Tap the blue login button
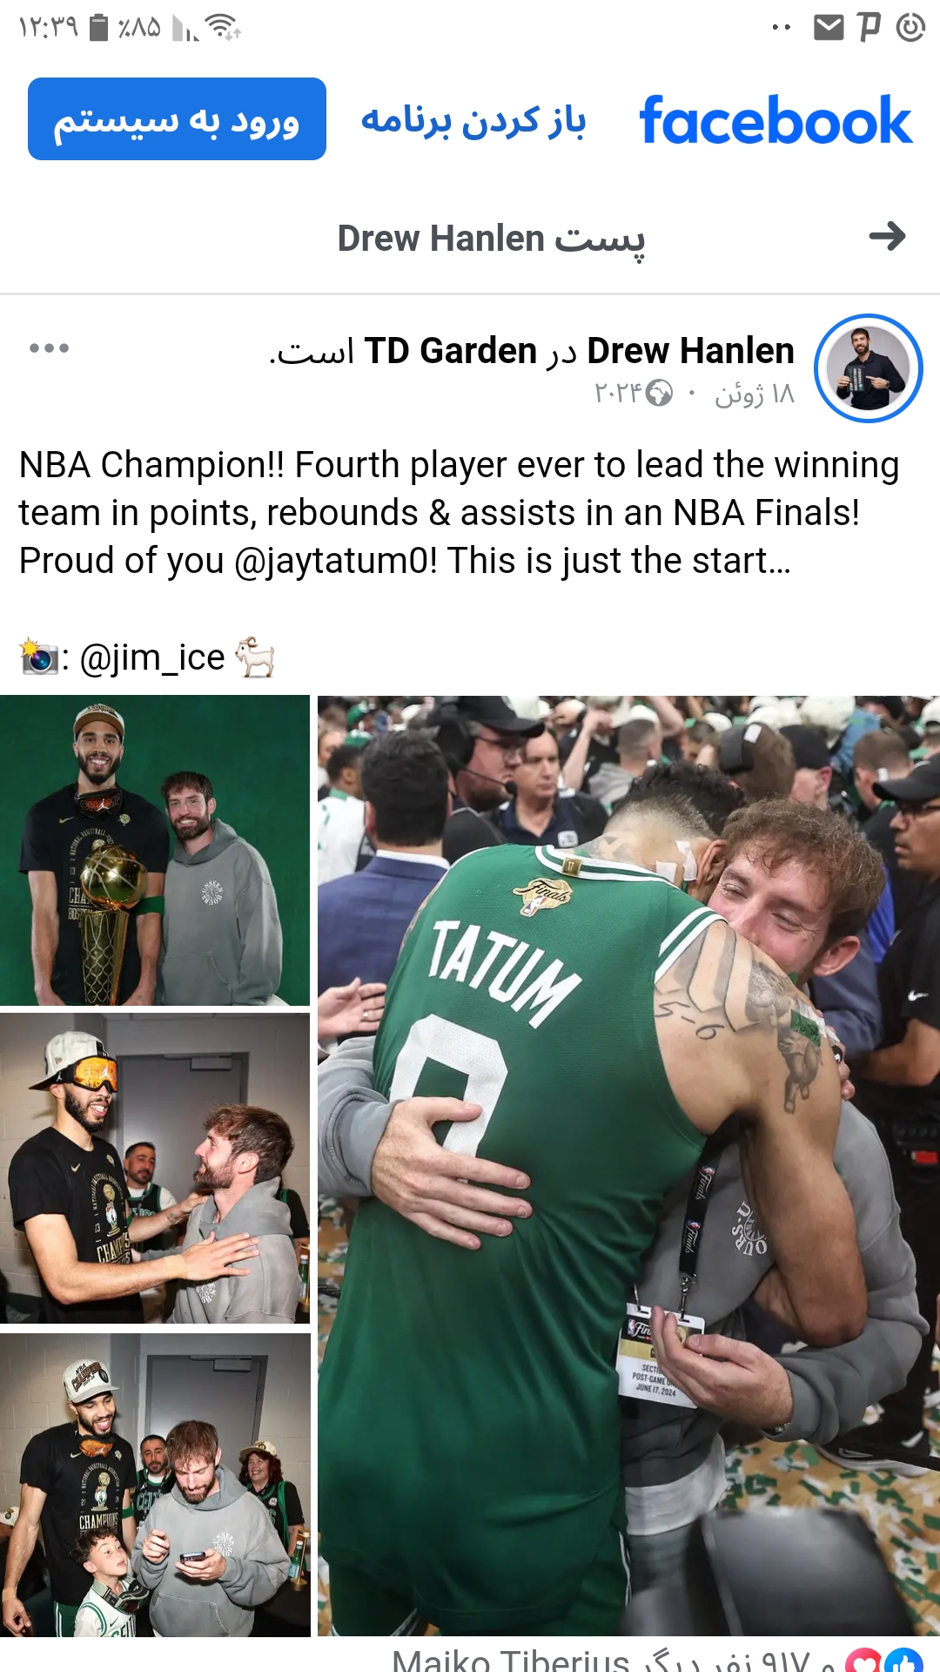This screenshot has width=940, height=1672. coord(177,119)
